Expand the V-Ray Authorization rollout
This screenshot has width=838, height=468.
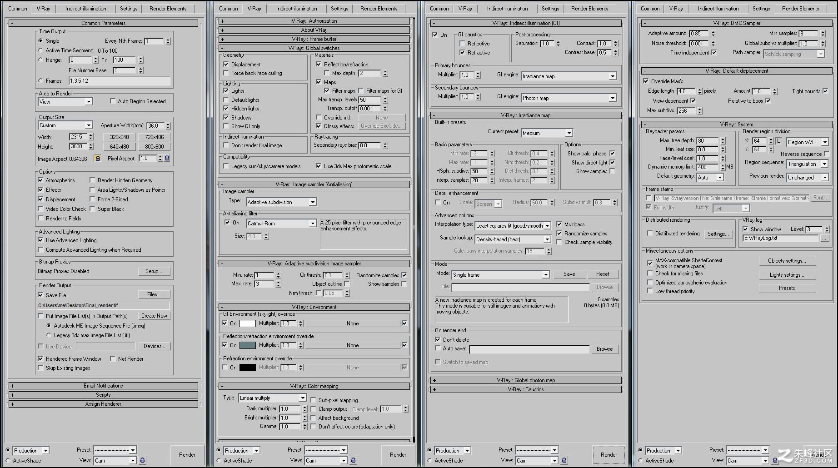pos(314,21)
